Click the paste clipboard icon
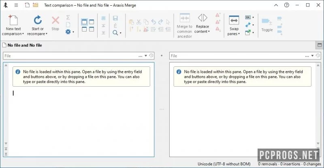Screen dimensions: 324x168 [x=131, y=22]
